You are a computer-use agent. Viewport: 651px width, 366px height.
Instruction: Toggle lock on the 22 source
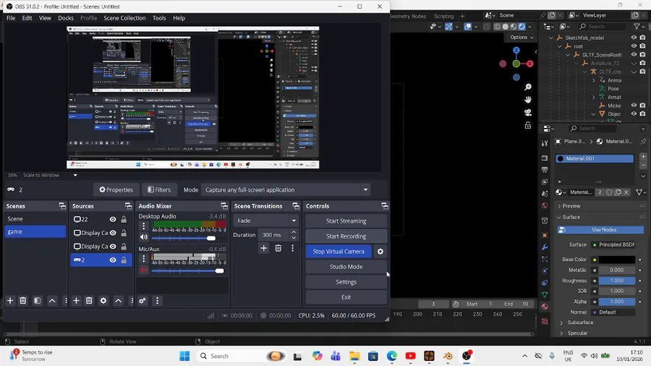point(124,219)
